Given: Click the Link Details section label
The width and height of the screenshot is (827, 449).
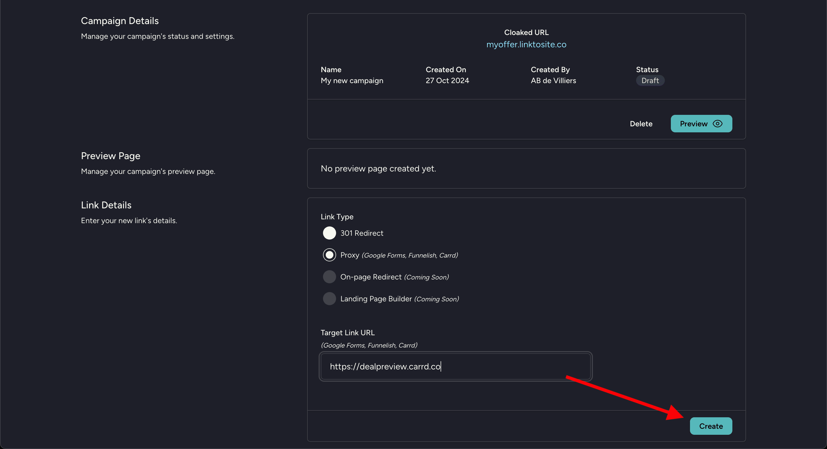Looking at the screenshot, I should [x=106, y=205].
